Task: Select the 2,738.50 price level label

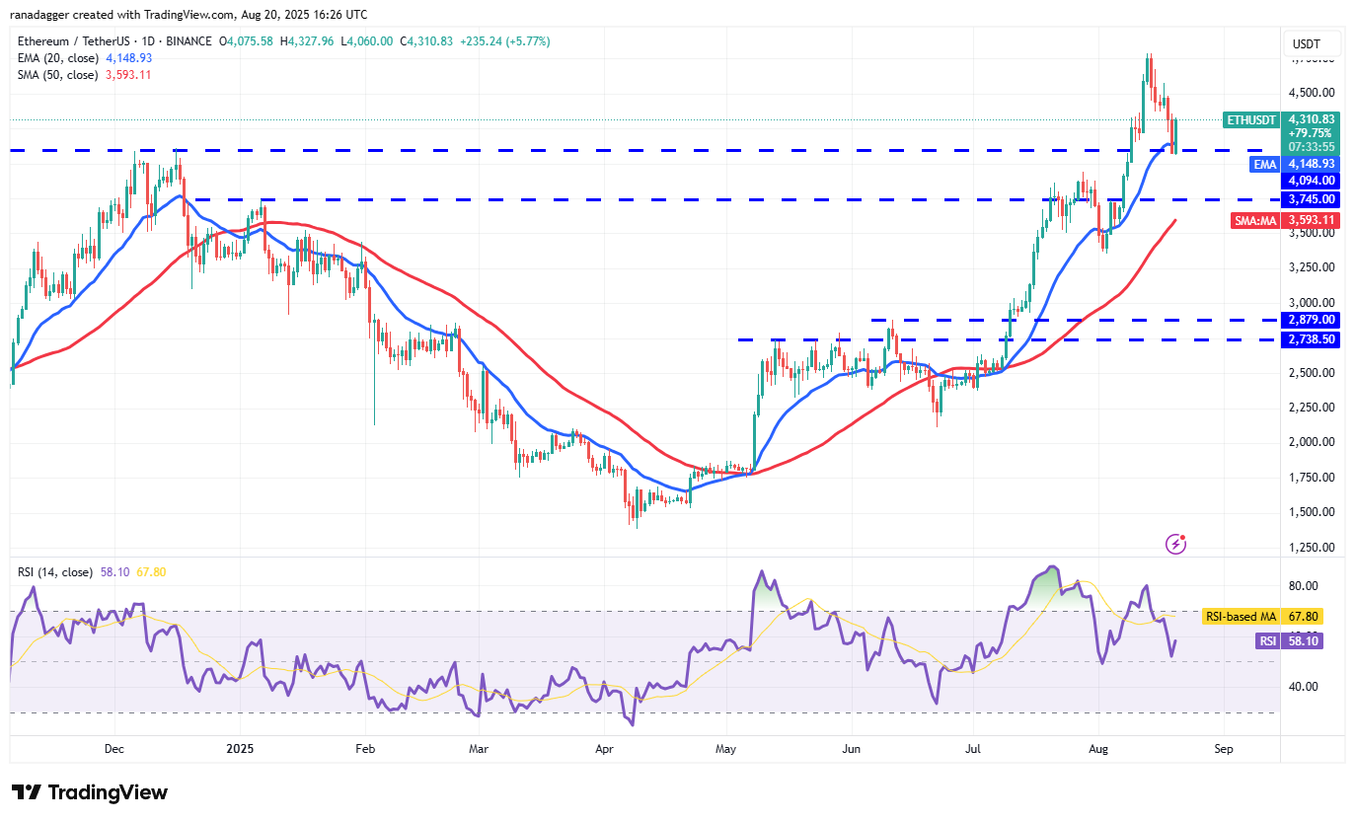Action: click(1311, 338)
